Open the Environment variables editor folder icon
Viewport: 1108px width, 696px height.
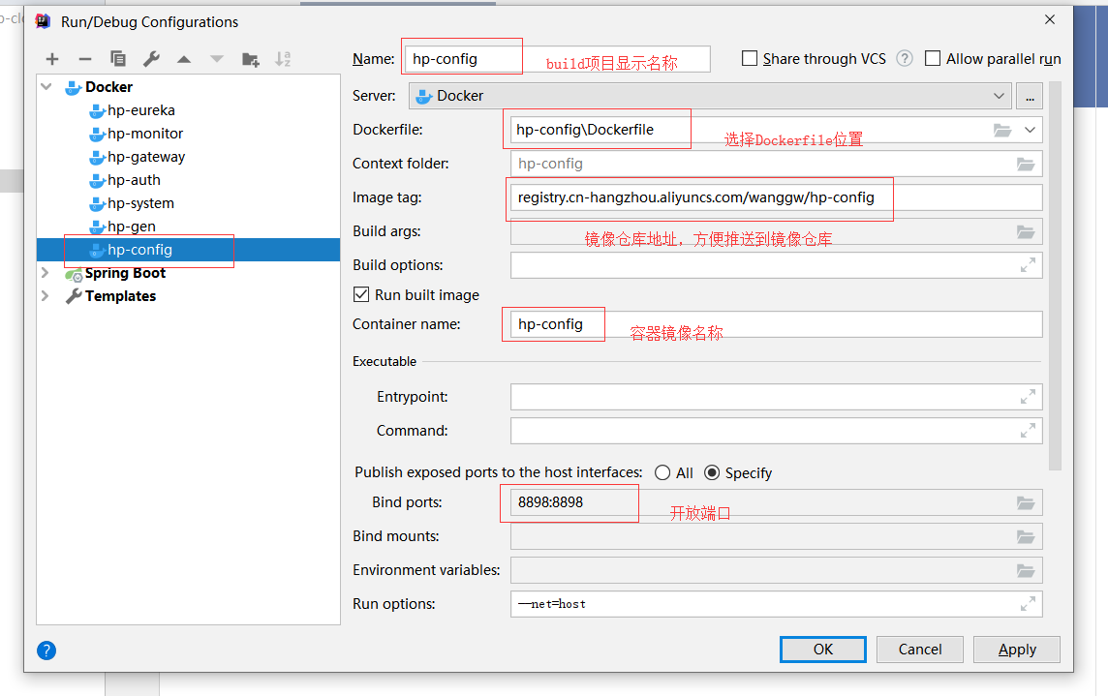1026,570
